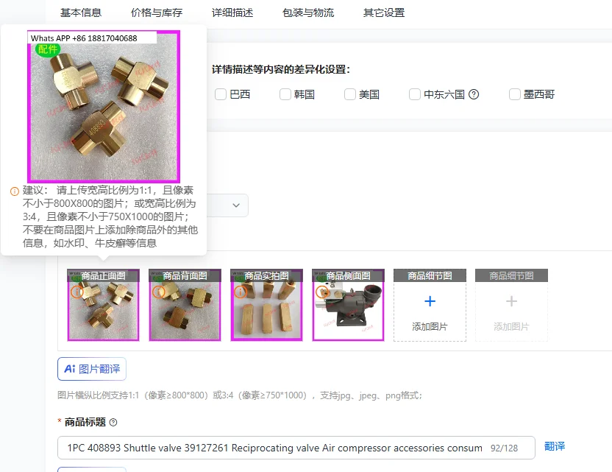Click into the 商品标题 input field
Viewport: 612px width, 472px height.
[296, 448]
